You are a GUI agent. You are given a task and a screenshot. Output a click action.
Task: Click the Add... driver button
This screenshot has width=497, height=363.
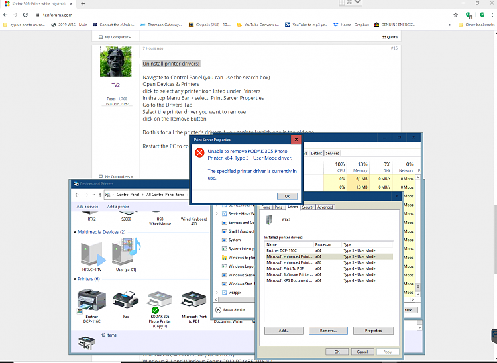284,331
